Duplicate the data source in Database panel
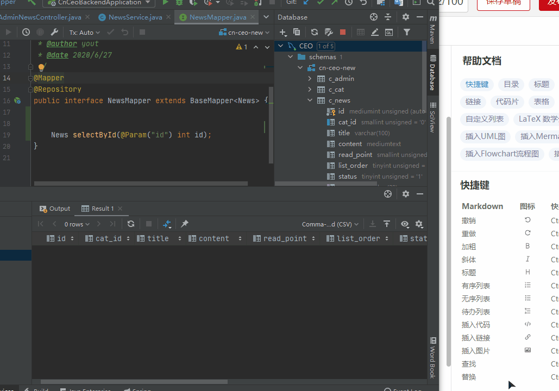The width and height of the screenshot is (559, 391). pos(297,32)
